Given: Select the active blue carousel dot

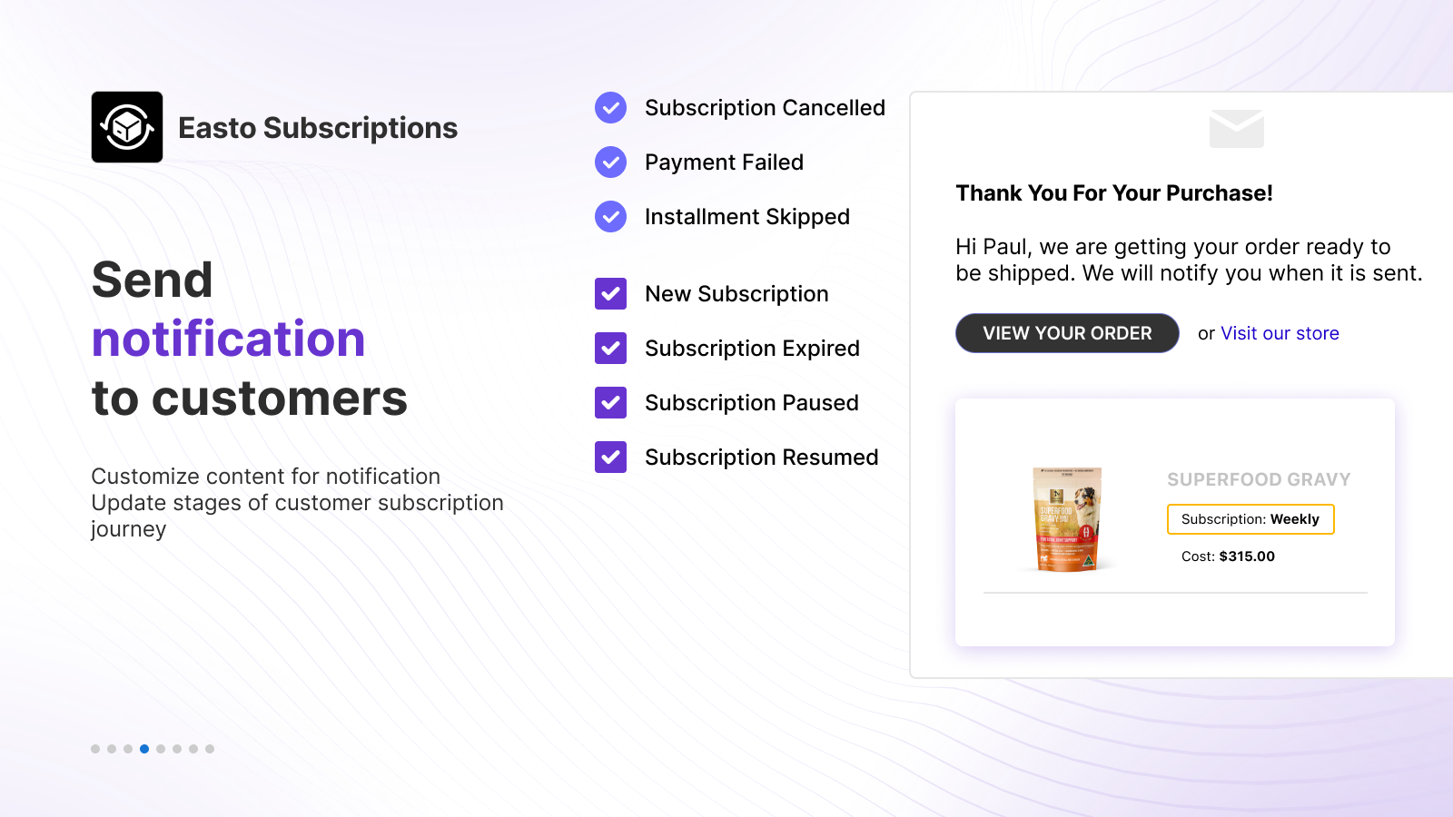Looking at the screenshot, I should coord(144,749).
